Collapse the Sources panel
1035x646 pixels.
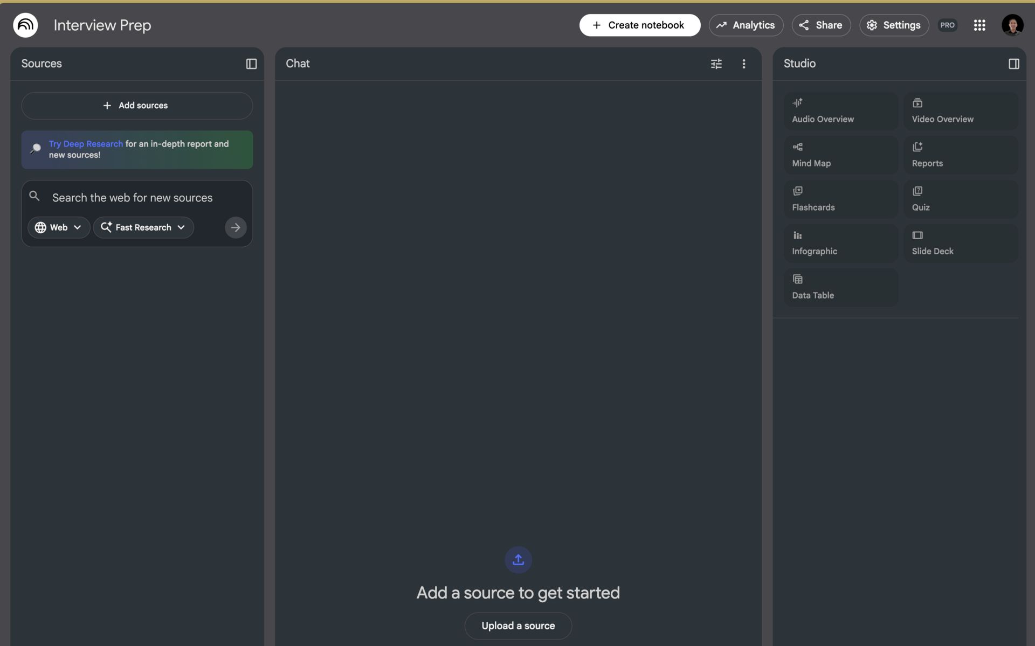(x=251, y=64)
